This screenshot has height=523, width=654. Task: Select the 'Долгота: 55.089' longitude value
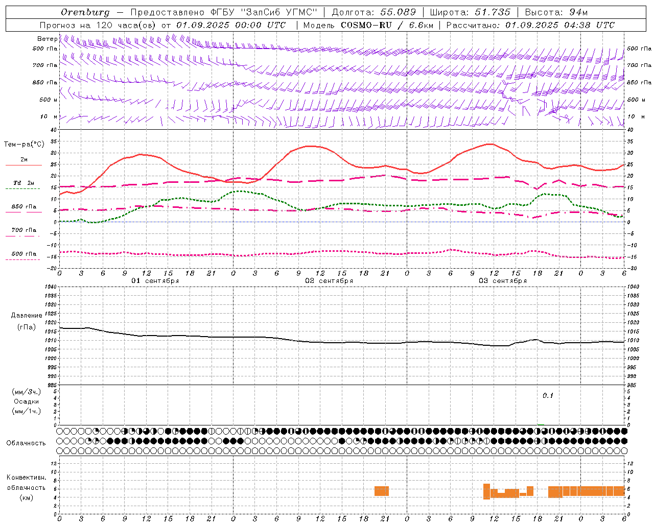click(x=374, y=12)
